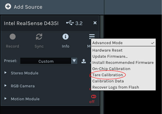Click the Sync arrows icon

coord(39,37)
